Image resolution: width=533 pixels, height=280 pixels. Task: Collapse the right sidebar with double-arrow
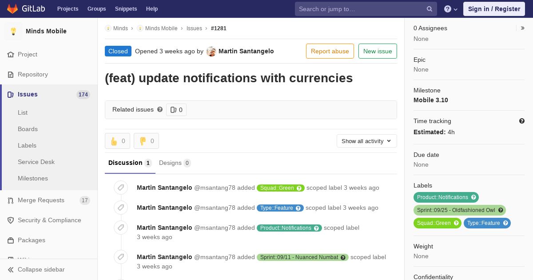point(523,28)
